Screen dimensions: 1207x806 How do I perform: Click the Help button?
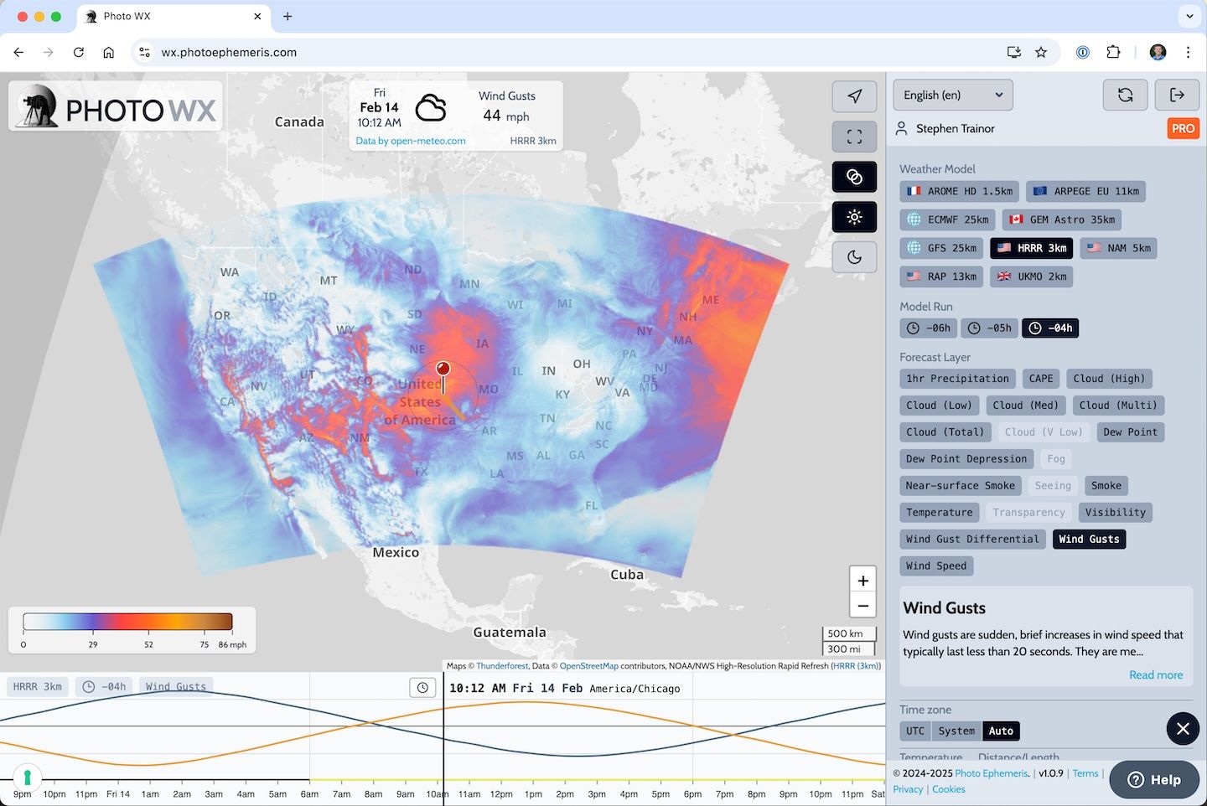pos(1153,779)
